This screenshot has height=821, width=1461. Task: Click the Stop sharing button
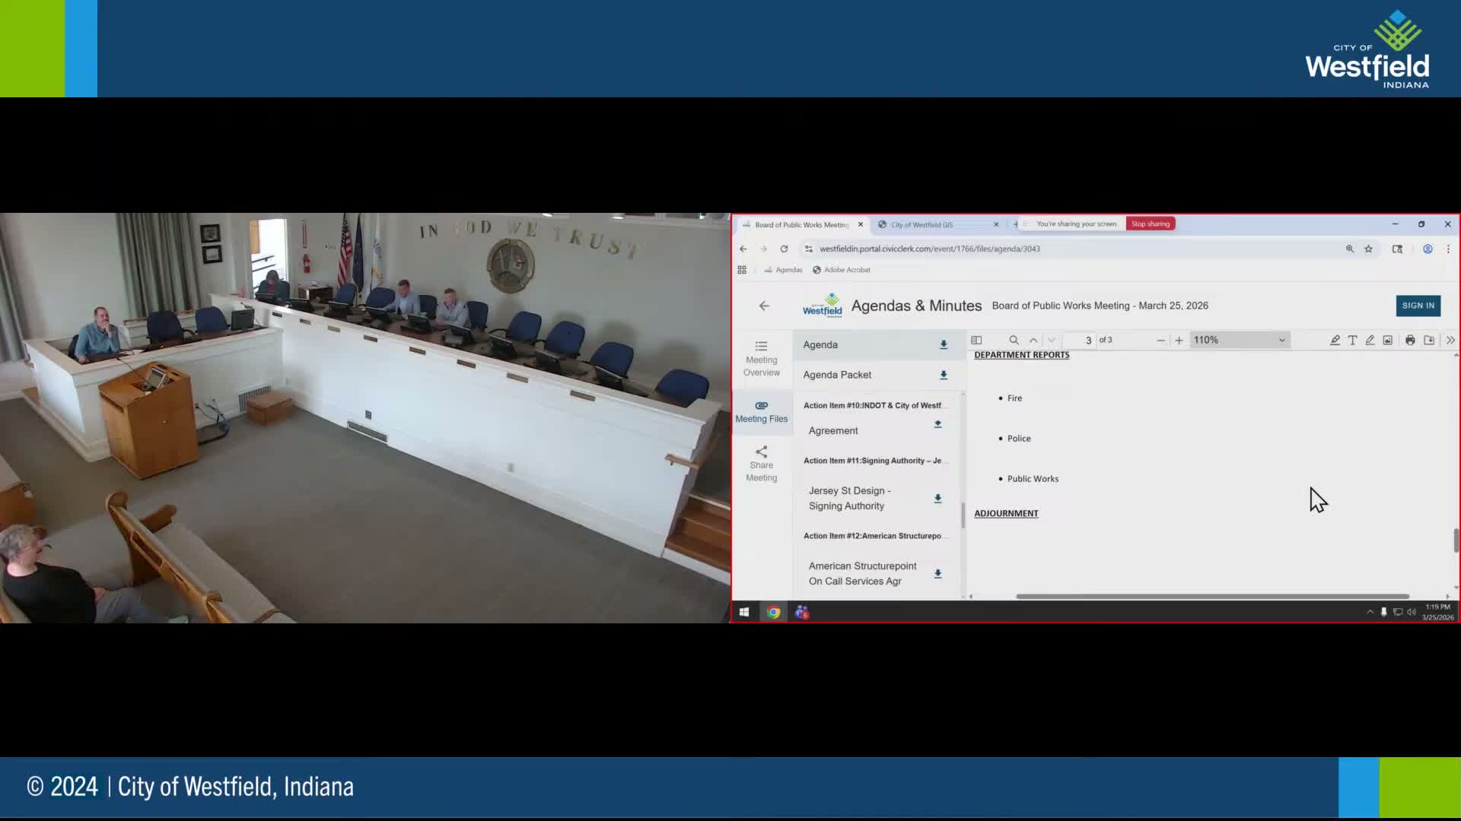(1150, 223)
